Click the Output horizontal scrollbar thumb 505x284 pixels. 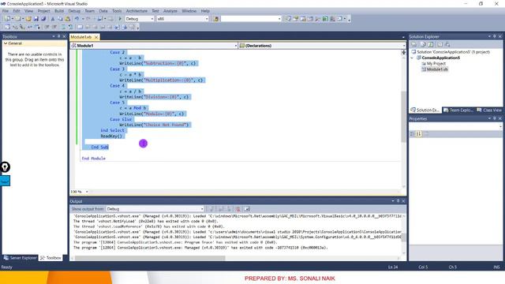pos(150,258)
